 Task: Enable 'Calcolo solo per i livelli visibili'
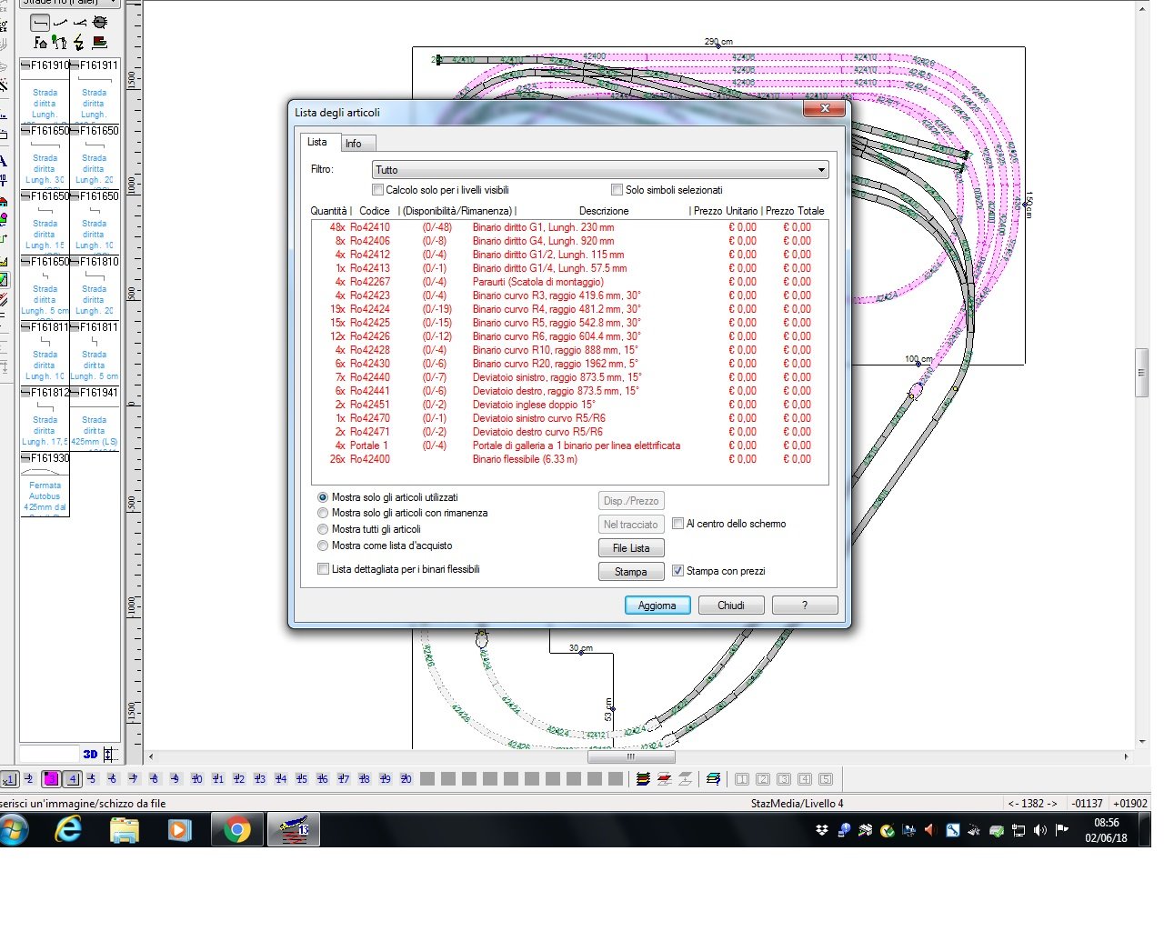[378, 190]
